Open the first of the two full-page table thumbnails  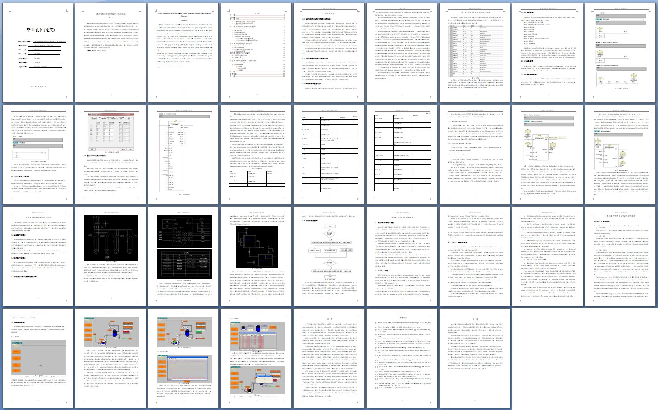[329, 155]
